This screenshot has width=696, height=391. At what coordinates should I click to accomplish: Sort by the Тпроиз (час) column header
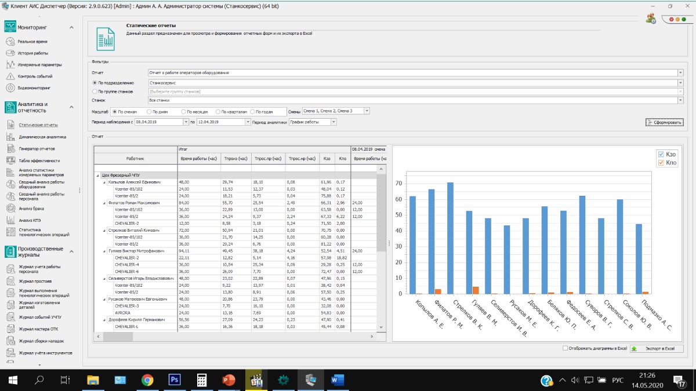pyautogui.click(x=235, y=158)
